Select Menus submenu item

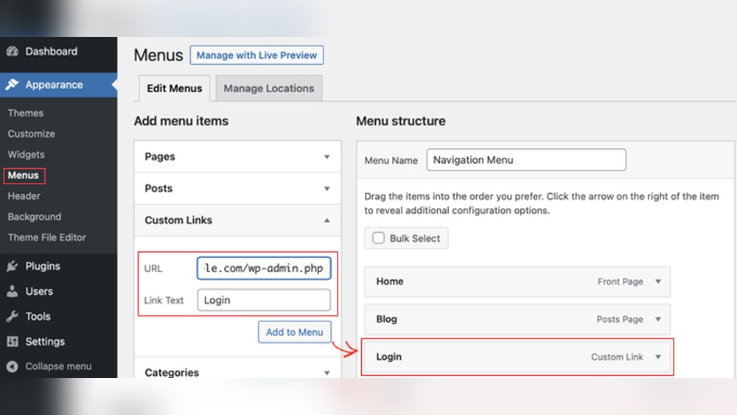pos(23,175)
